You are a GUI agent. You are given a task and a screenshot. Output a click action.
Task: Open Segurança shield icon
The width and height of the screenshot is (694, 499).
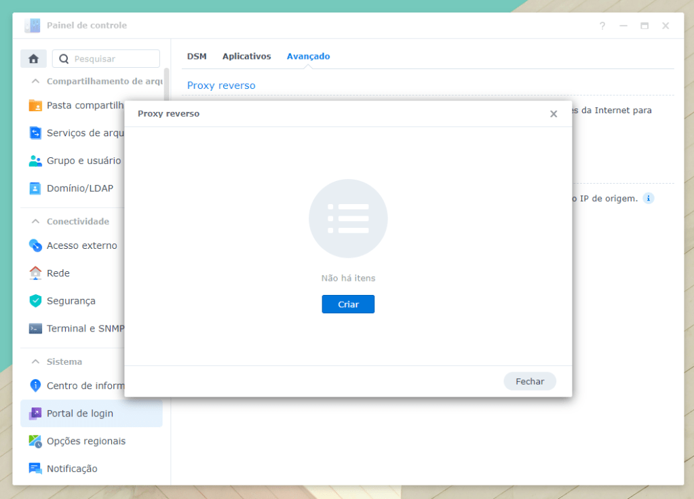35,301
